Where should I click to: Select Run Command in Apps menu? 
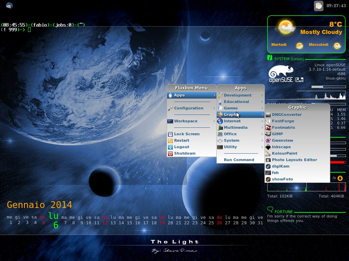point(241,160)
